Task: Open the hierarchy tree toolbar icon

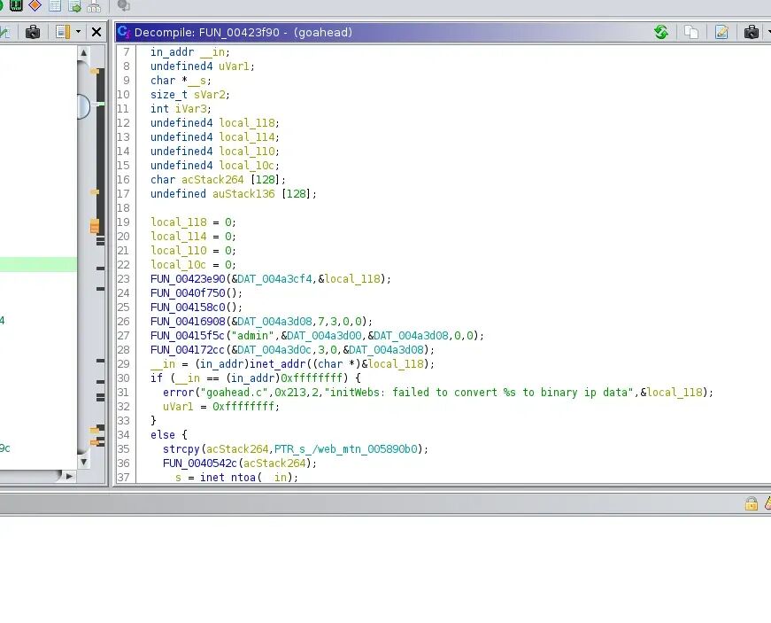Action: click(x=94, y=5)
